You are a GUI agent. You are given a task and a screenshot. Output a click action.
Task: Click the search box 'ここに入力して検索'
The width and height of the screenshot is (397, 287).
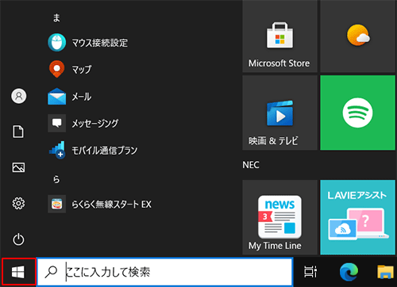click(x=164, y=272)
